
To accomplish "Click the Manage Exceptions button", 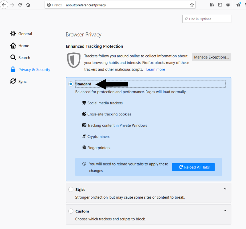I will 212,57.
